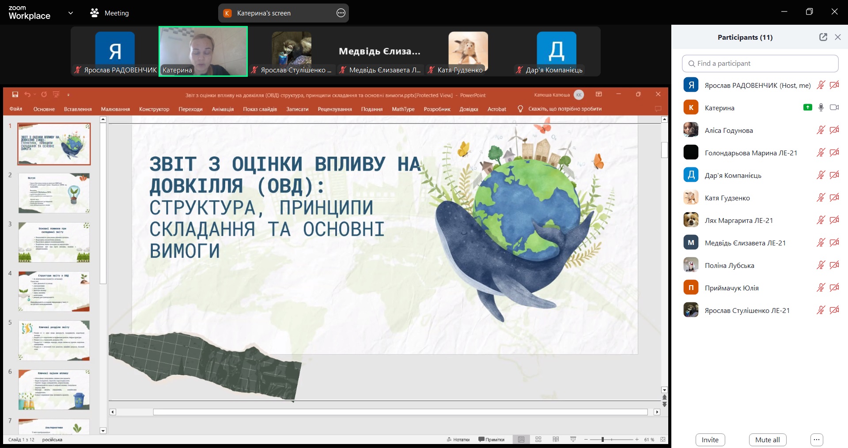Image resolution: width=848 pixels, height=448 pixels.
Task: Select slide 2 thumbnail
Action: [54, 193]
